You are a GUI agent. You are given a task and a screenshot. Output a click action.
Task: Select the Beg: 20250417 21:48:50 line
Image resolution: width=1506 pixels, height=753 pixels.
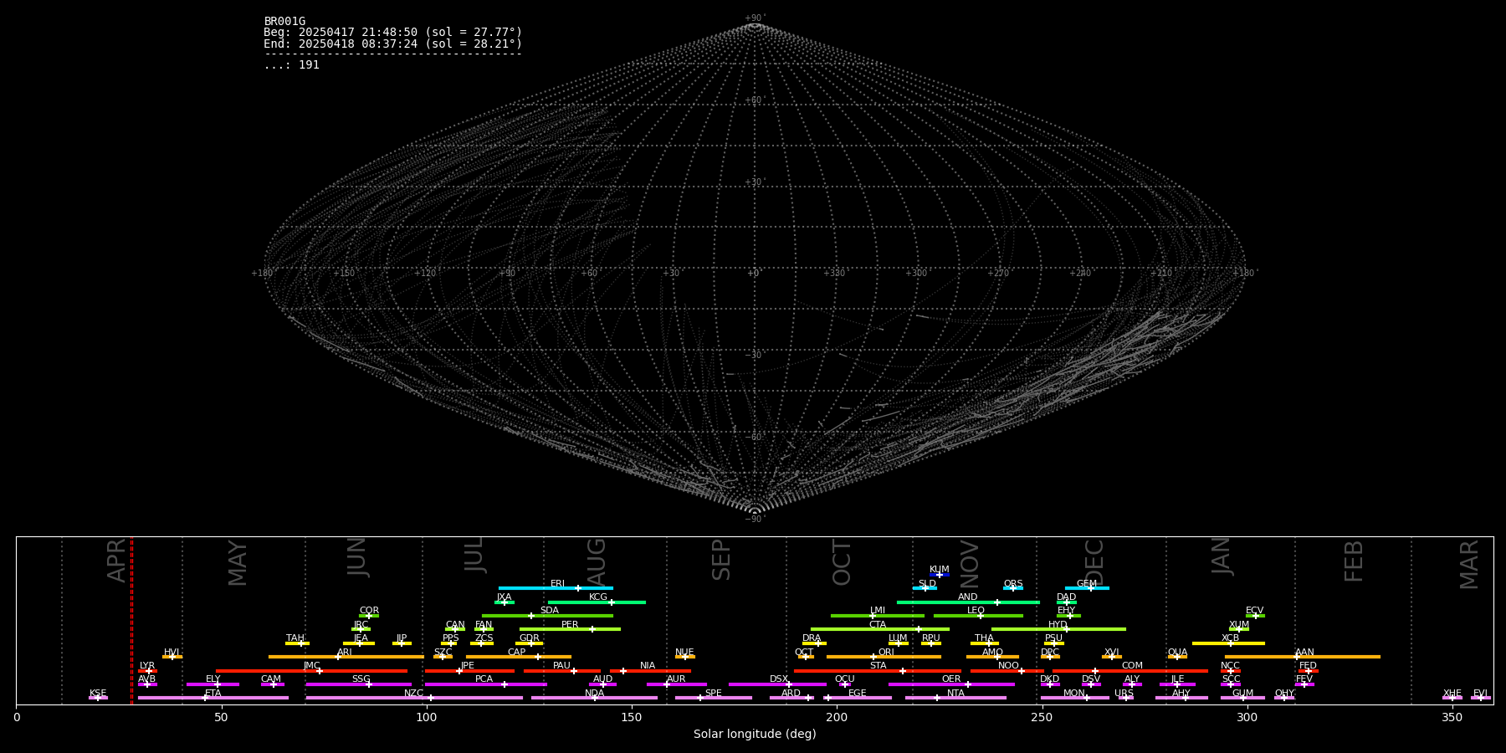392,33
